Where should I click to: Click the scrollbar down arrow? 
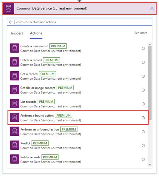[x=150, y=165]
